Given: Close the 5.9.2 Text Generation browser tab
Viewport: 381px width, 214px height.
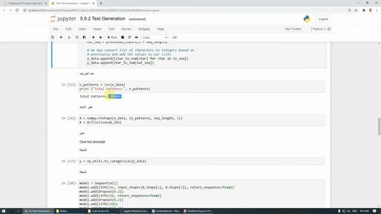Looking at the screenshot, I should [x=93, y=4].
